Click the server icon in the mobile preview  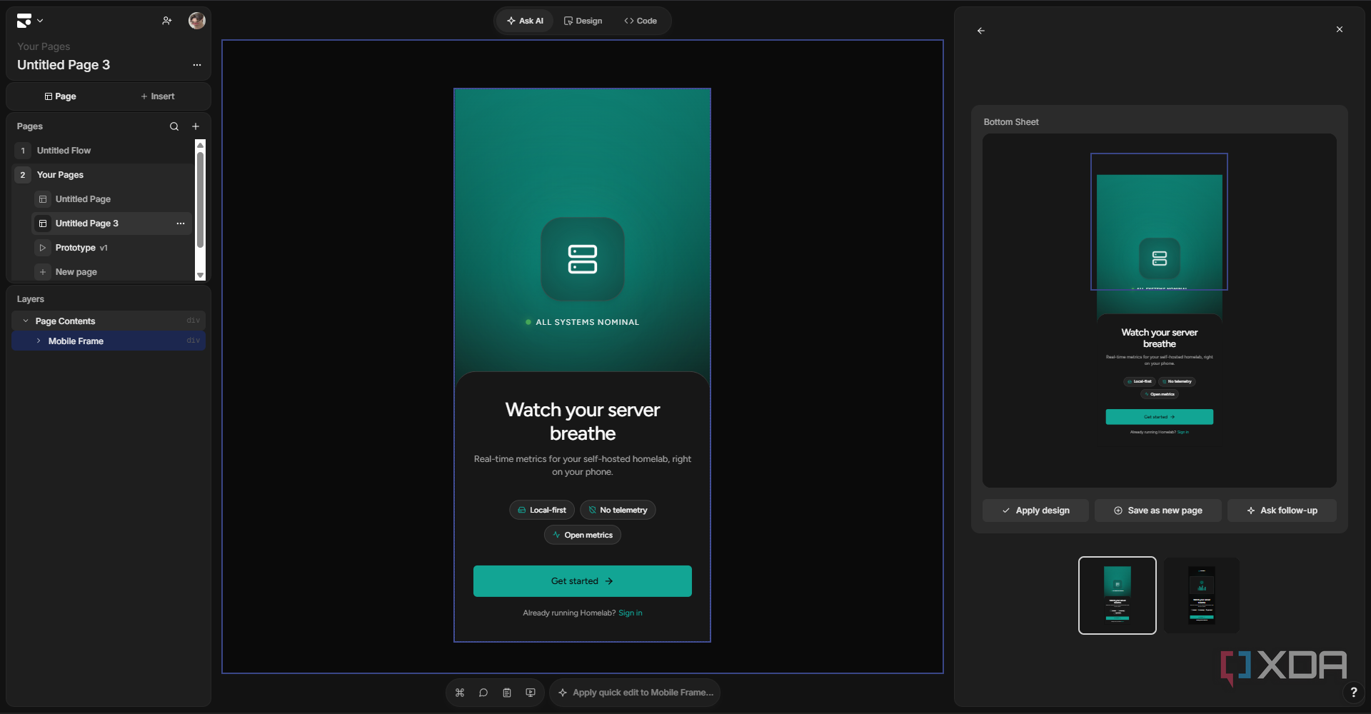(x=583, y=259)
